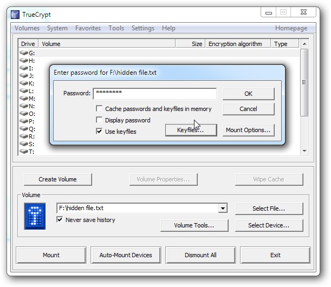This screenshot has width=331, height=287.
Task: Click the Mount button
Action: point(51,255)
